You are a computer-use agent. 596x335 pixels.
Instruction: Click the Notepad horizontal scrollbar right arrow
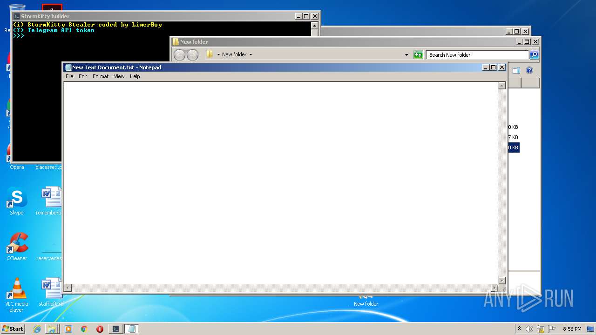coord(494,288)
